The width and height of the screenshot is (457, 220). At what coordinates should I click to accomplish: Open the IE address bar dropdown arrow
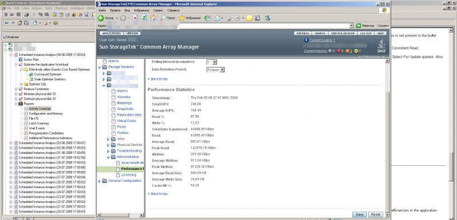351,26
